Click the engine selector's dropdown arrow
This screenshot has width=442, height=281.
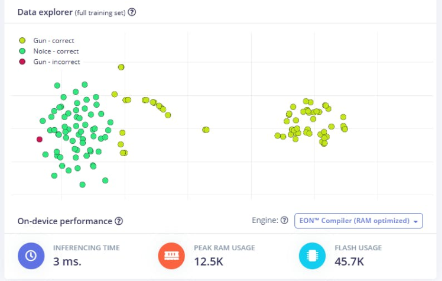pyautogui.click(x=416, y=221)
